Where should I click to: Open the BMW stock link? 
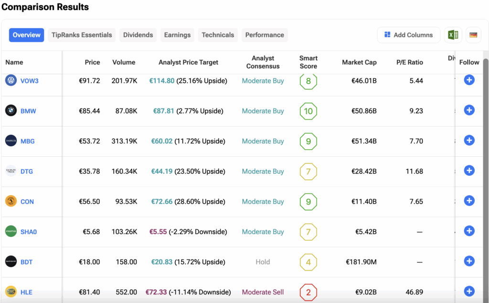pyautogui.click(x=28, y=111)
